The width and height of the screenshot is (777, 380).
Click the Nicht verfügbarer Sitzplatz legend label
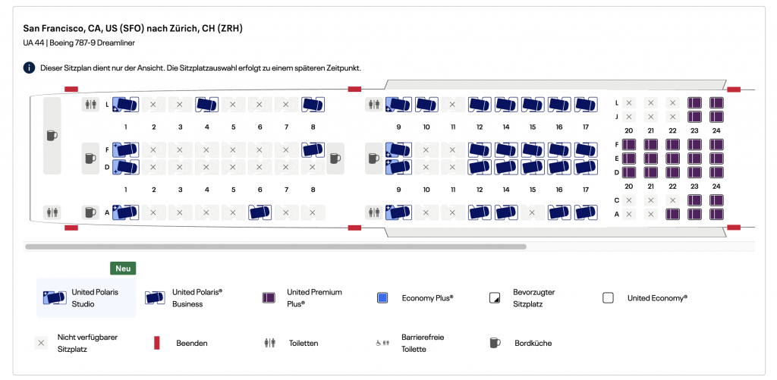pyautogui.click(x=88, y=344)
